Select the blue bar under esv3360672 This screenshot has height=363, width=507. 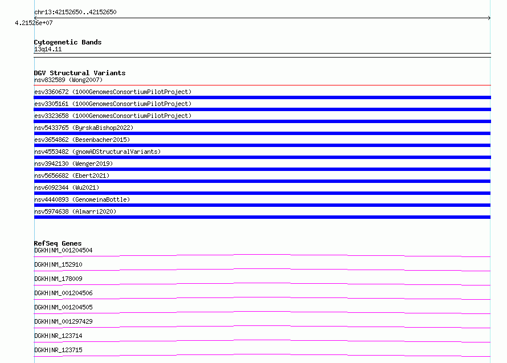tap(262, 97)
